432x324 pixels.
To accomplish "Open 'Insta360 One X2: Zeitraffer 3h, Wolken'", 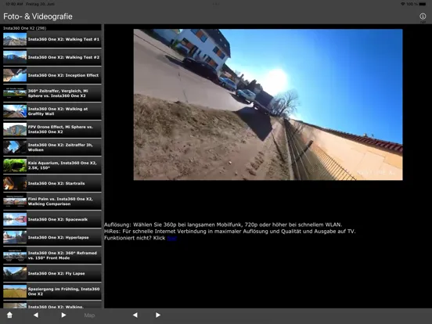I will (x=52, y=147).
